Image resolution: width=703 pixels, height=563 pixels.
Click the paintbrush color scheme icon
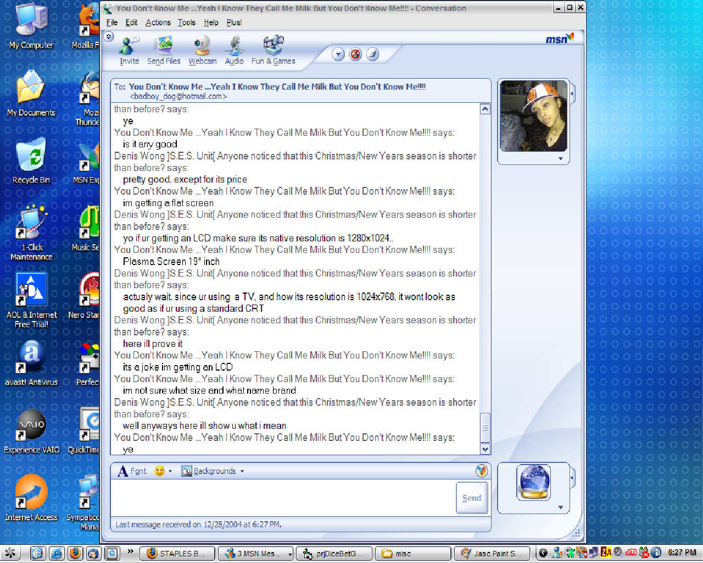tap(372, 54)
